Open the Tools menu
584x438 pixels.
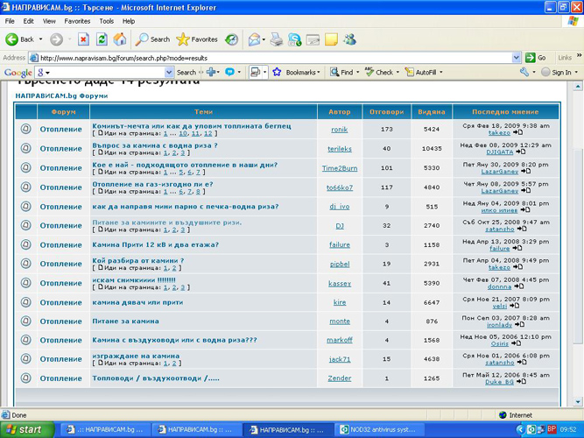(x=106, y=20)
